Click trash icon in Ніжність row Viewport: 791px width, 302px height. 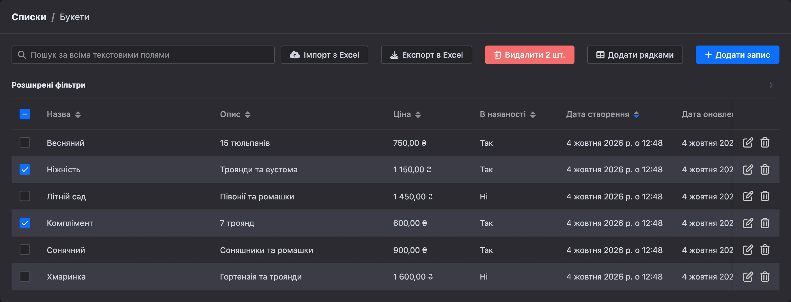point(765,169)
